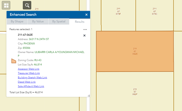This screenshot has height=111, width=182.
Task: Open the three-dot results options menu
Action: click(x=85, y=29)
